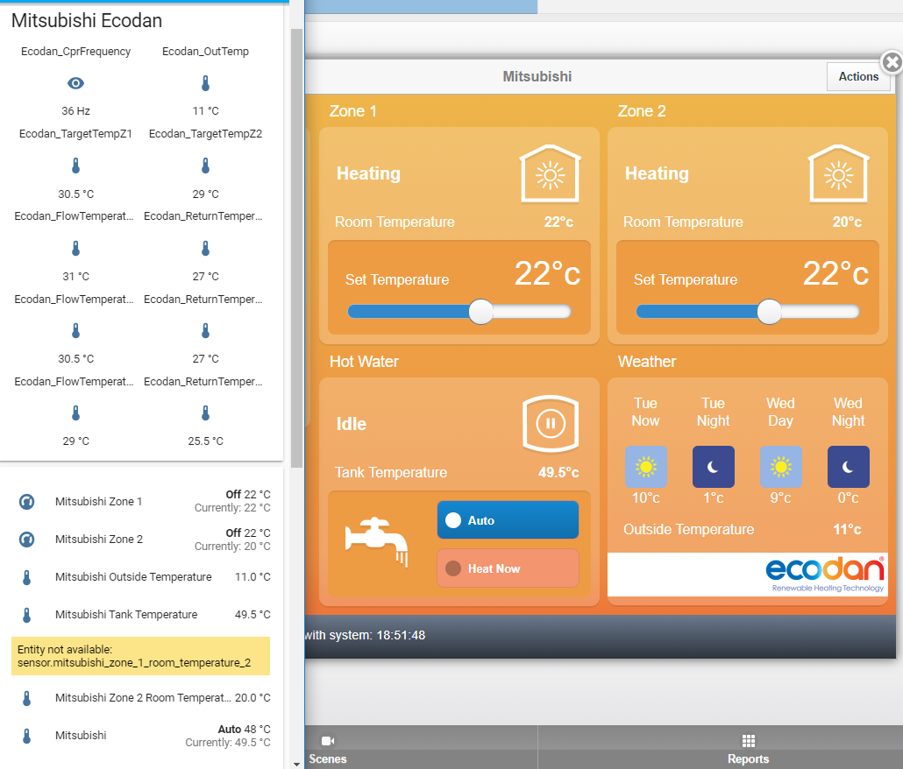903x769 pixels.
Task: Click the moon icon under Wed Night
Action: 848,467
